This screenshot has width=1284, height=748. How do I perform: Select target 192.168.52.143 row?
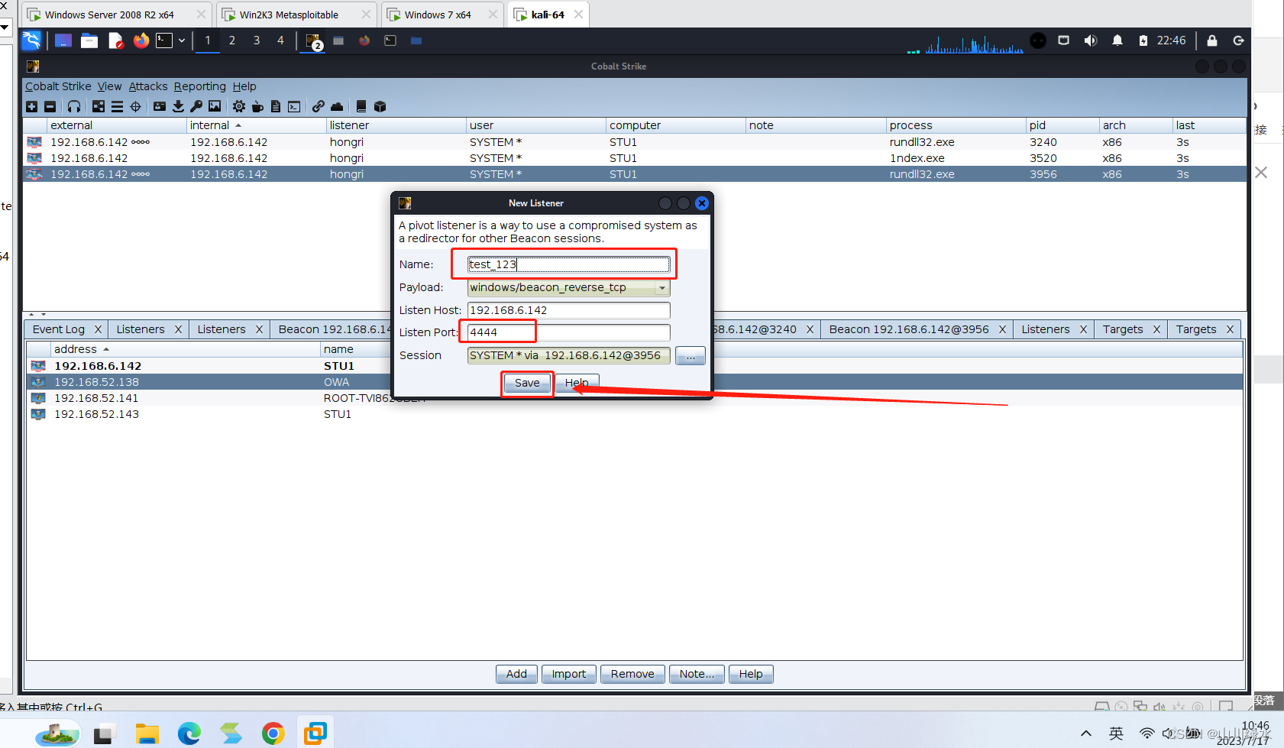635,414
